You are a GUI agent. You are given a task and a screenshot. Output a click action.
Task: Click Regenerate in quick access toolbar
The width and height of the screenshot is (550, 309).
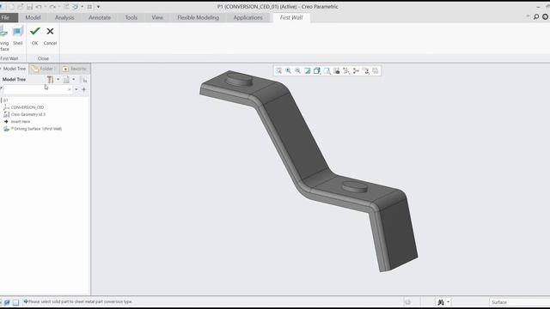click(x=66, y=7)
